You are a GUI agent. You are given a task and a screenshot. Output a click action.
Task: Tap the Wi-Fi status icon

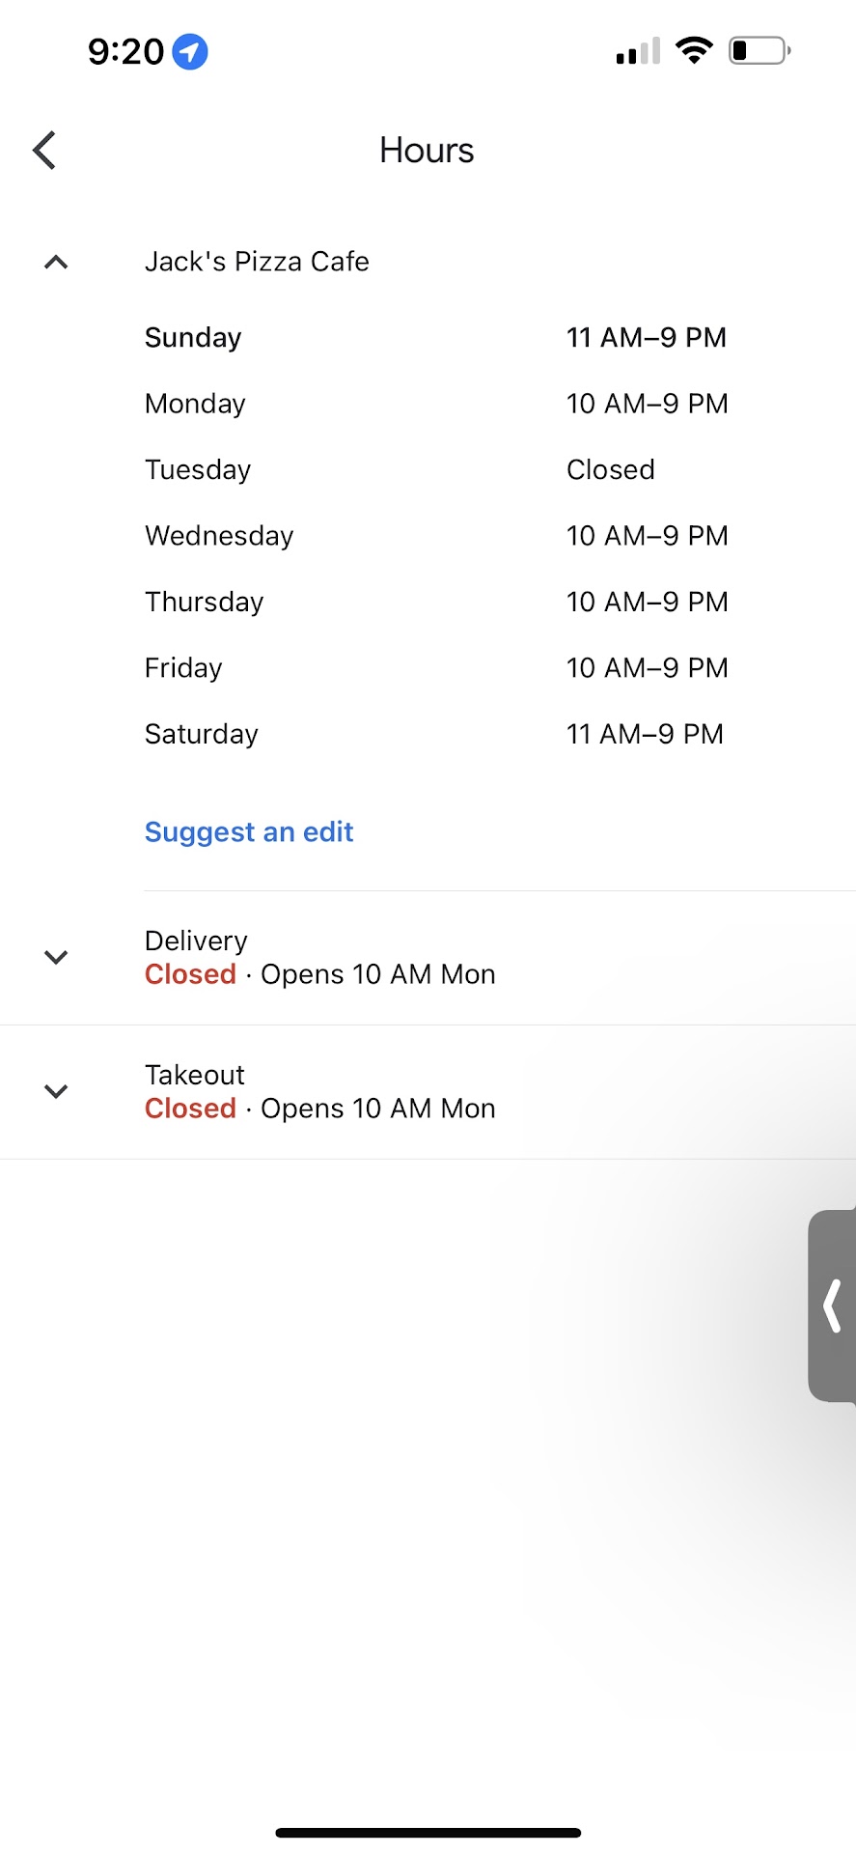[x=693, y=50]
